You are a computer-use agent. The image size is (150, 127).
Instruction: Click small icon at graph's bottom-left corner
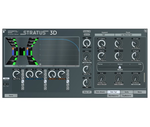(40, 64)
